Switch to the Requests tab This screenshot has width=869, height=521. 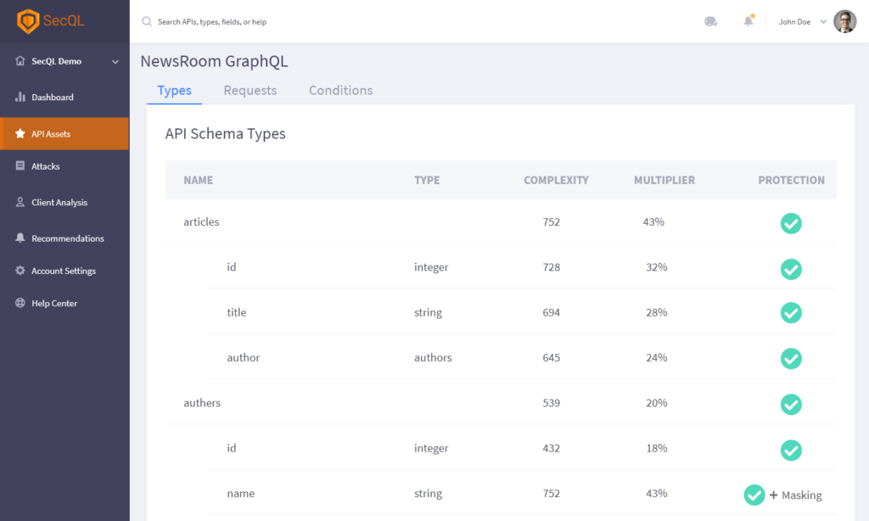[249, 91]
